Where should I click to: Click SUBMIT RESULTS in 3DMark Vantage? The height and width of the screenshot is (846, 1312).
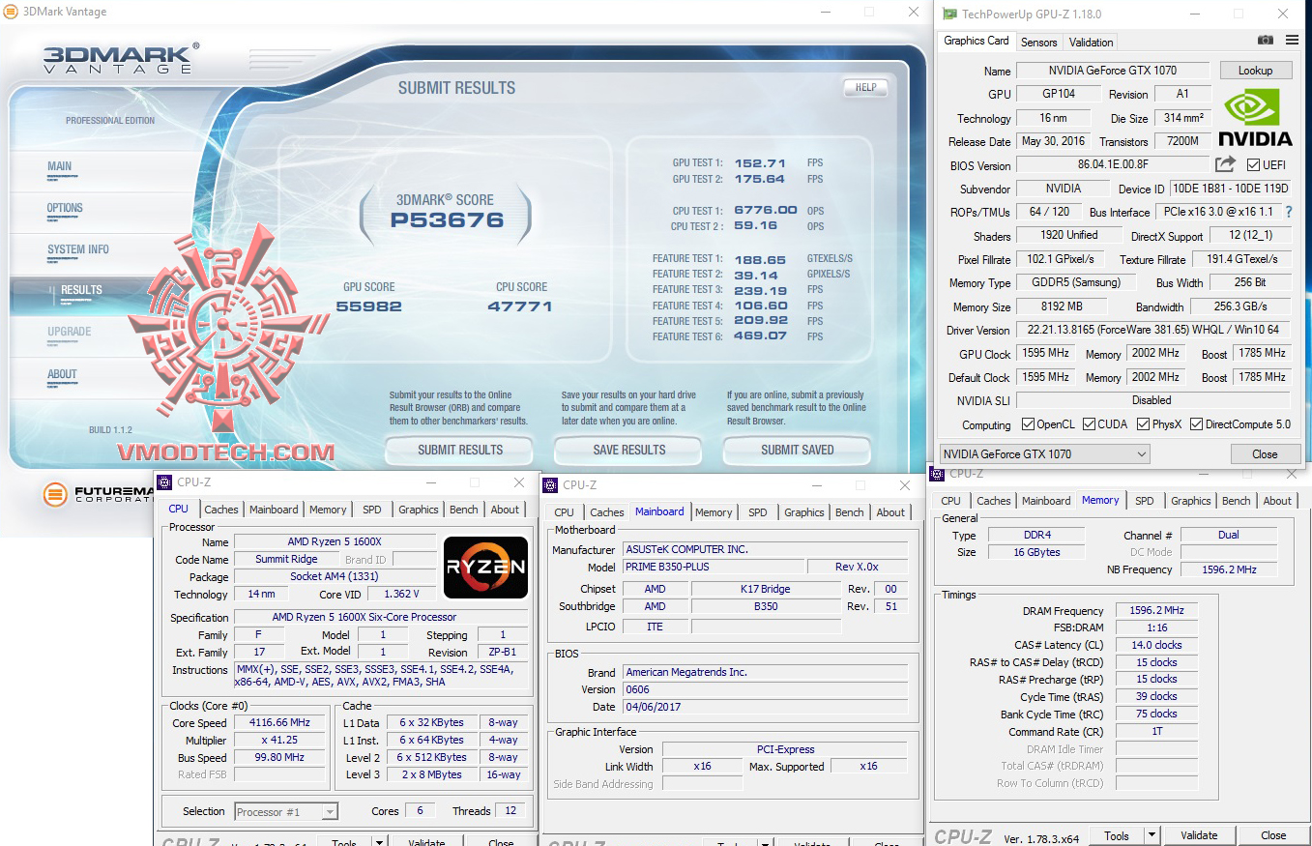click(x=458, y=450)
